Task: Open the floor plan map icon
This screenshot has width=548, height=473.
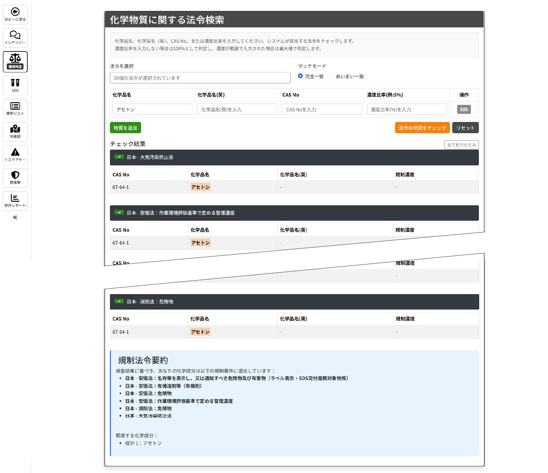Action: (15, 129)
